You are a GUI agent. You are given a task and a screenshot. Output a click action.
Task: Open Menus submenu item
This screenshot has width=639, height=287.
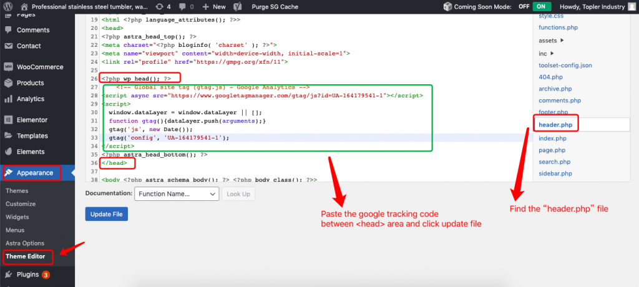(15, 230)
